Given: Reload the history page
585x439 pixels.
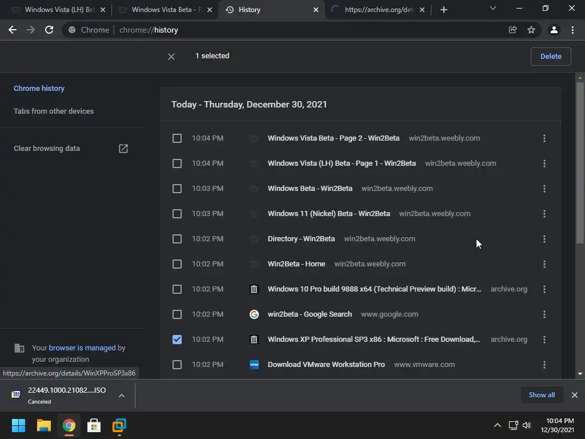Looking at the screenshot, I should coord(49,30).
